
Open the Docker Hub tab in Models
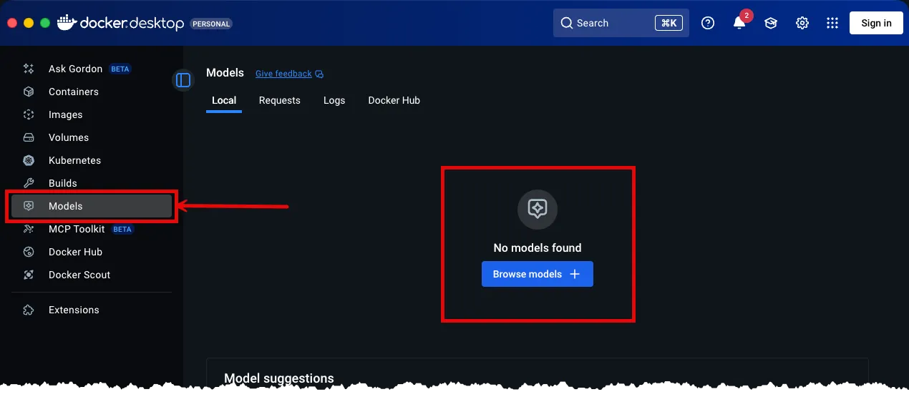tap(394, 100)
